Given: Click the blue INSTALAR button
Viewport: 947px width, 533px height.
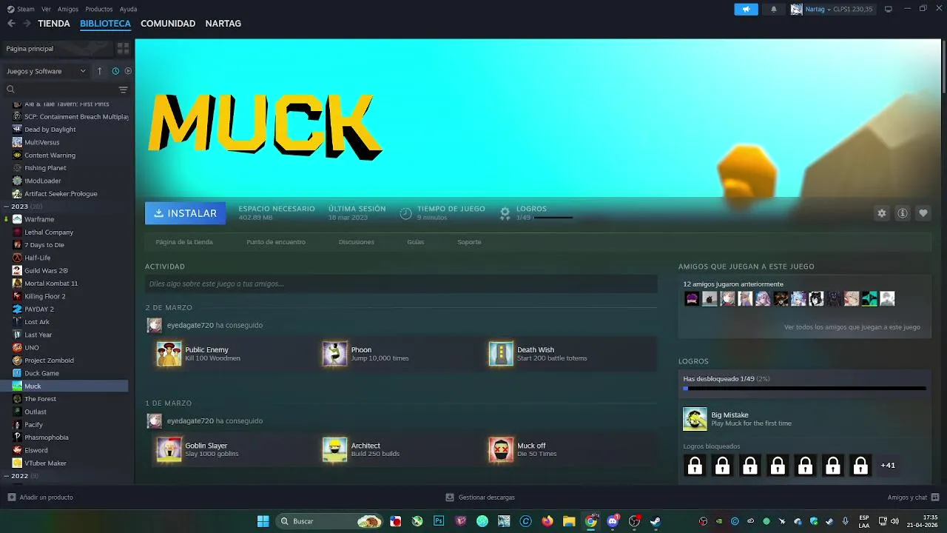Looking at the screenshot, I should 186,213.
